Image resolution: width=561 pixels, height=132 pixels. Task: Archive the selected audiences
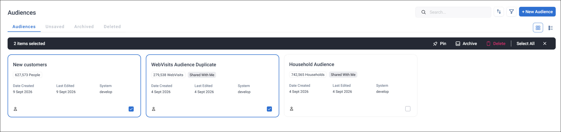tap(466, 43)
